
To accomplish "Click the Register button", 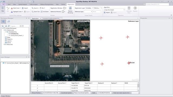I will coord(135,9).
